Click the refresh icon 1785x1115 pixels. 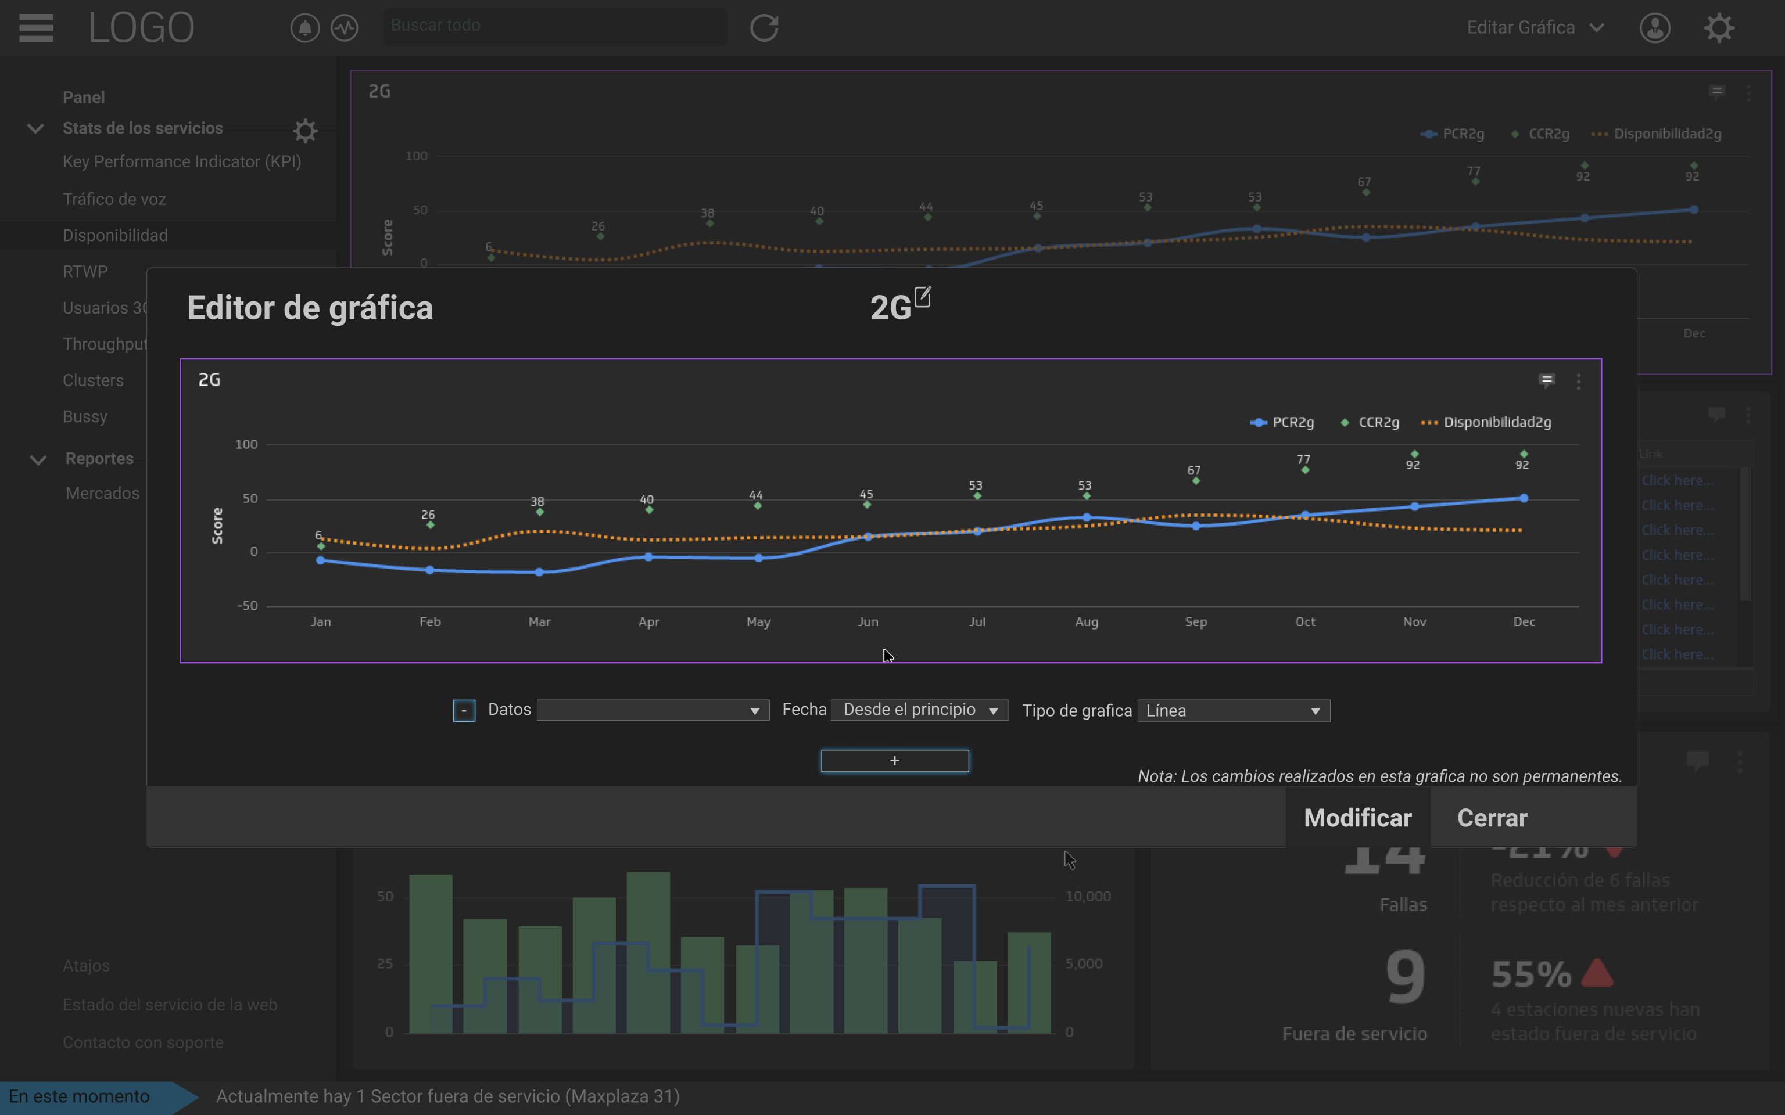click(764, 28)
